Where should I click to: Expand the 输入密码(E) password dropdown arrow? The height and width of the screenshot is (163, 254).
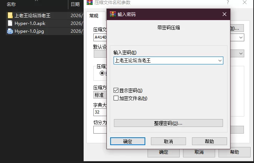pos(220,61)
